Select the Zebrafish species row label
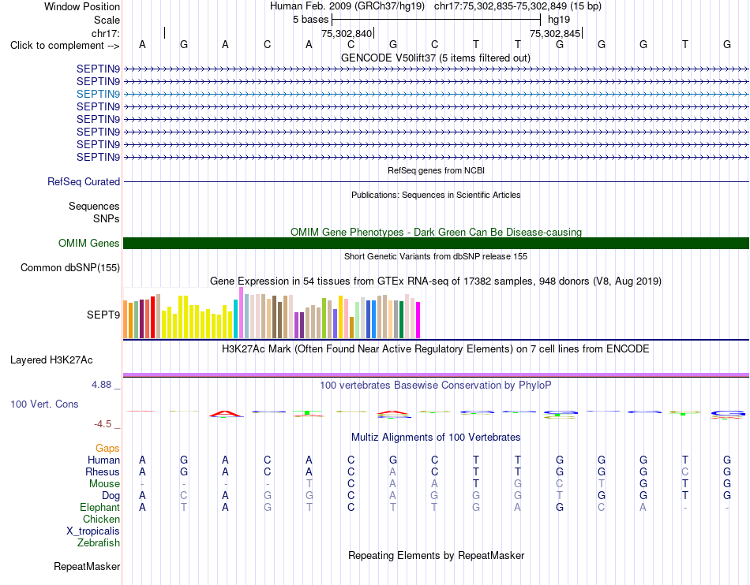The image size is (750, 585). (99, 543)
